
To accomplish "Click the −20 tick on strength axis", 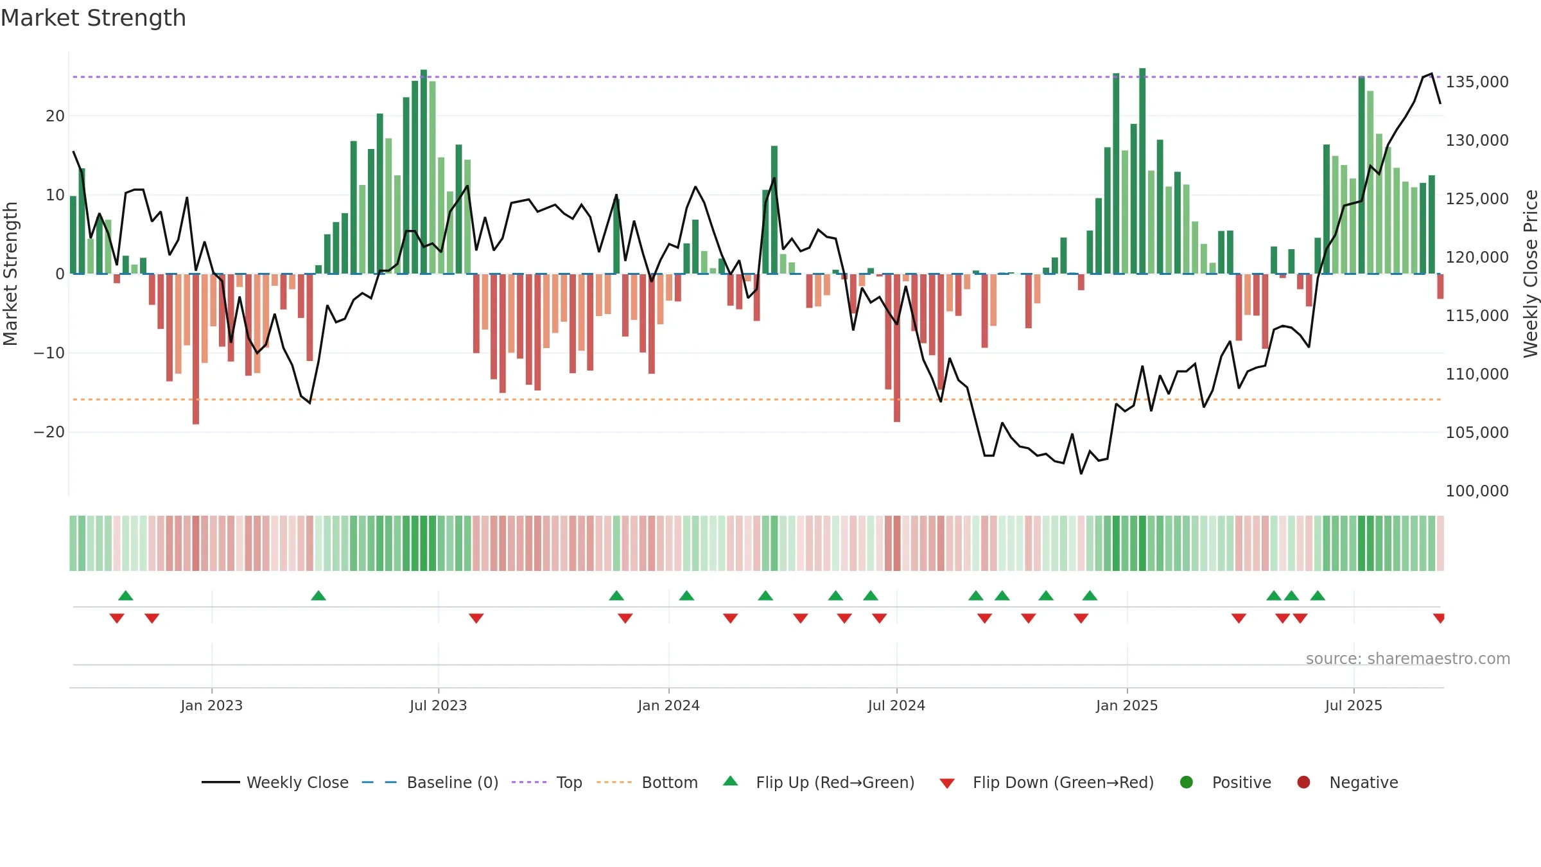I will [49, 432].
